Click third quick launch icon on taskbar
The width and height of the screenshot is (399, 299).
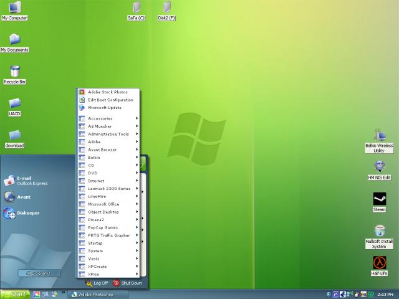tap(54, 295)
